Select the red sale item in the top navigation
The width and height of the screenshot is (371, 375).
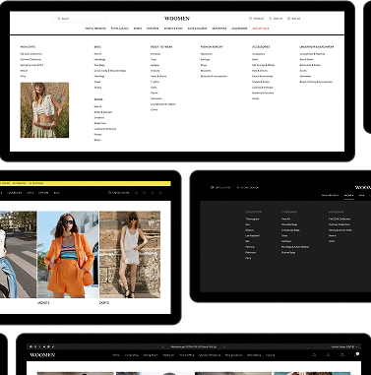[x=261, y=29]
